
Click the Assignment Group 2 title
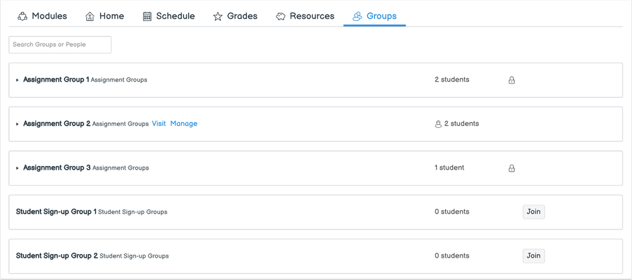[x=57, y=124]
